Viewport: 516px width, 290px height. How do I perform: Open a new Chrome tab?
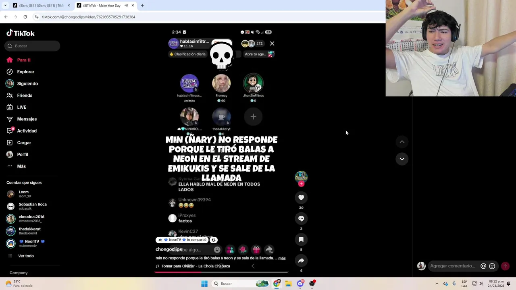(x=142, y=6)
